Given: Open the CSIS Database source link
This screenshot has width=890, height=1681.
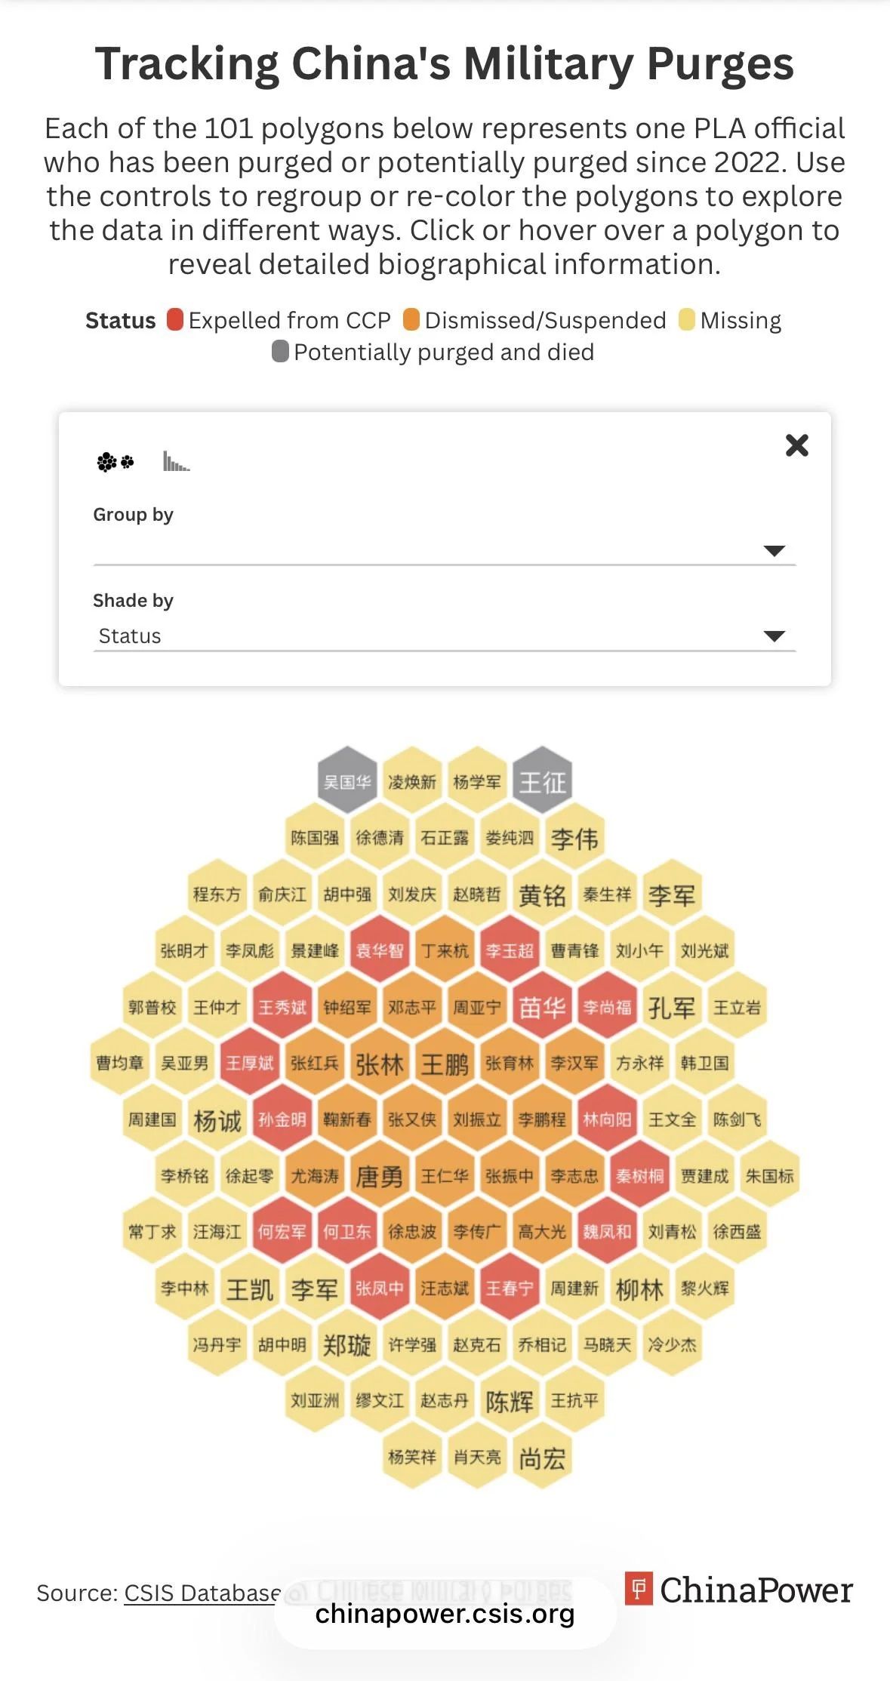Looking at the screenshot, I should pos(202,1593).
